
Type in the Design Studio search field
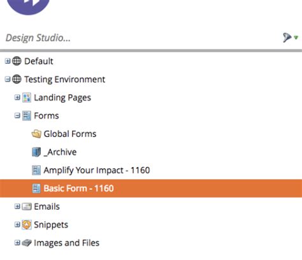pyautogui.click(x=140, y=38)
